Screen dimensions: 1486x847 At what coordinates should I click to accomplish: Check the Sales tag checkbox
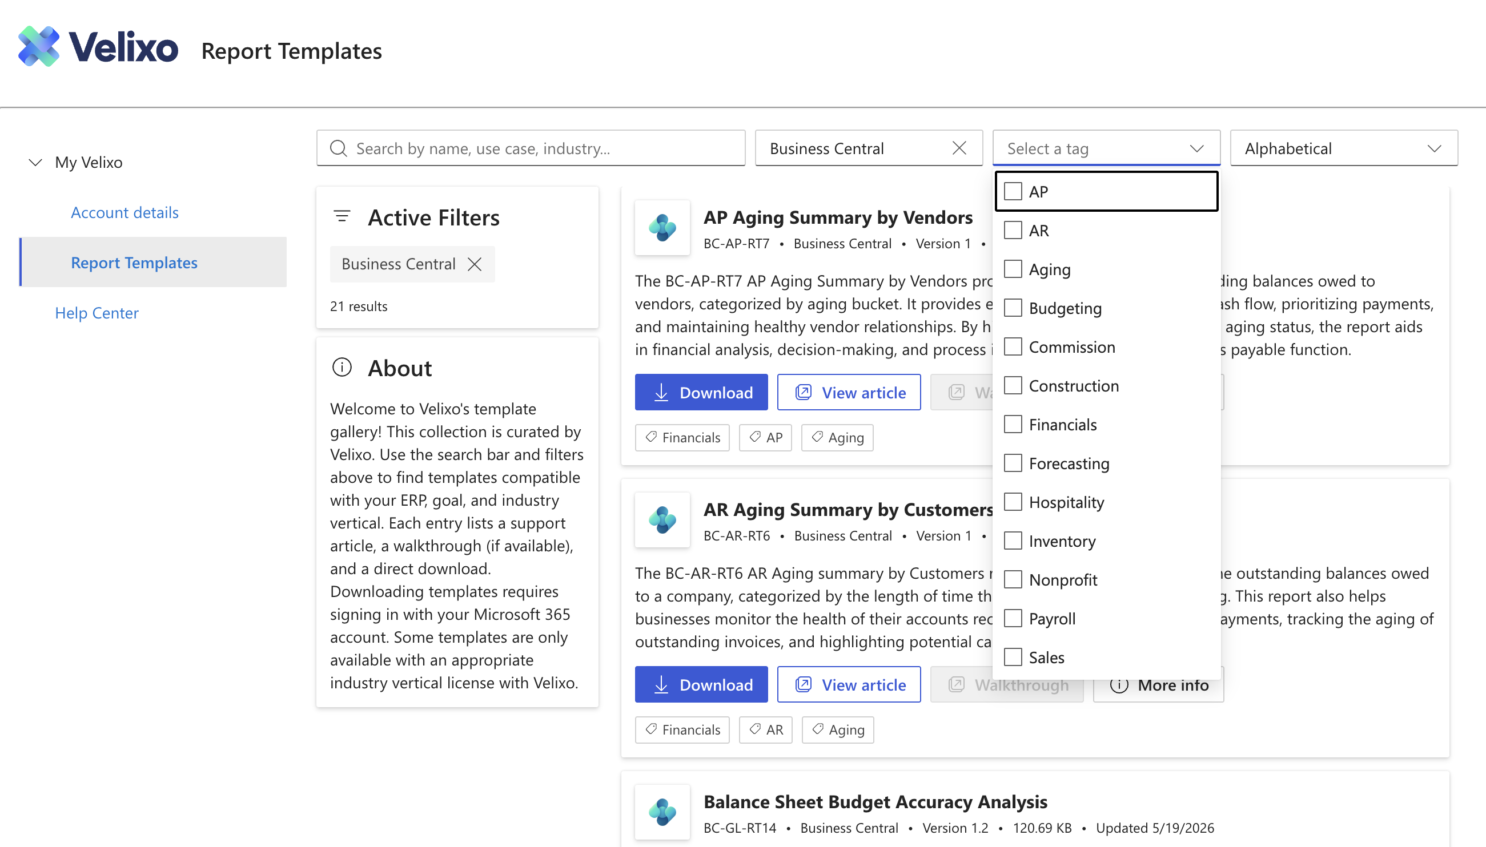[1013, 658]
